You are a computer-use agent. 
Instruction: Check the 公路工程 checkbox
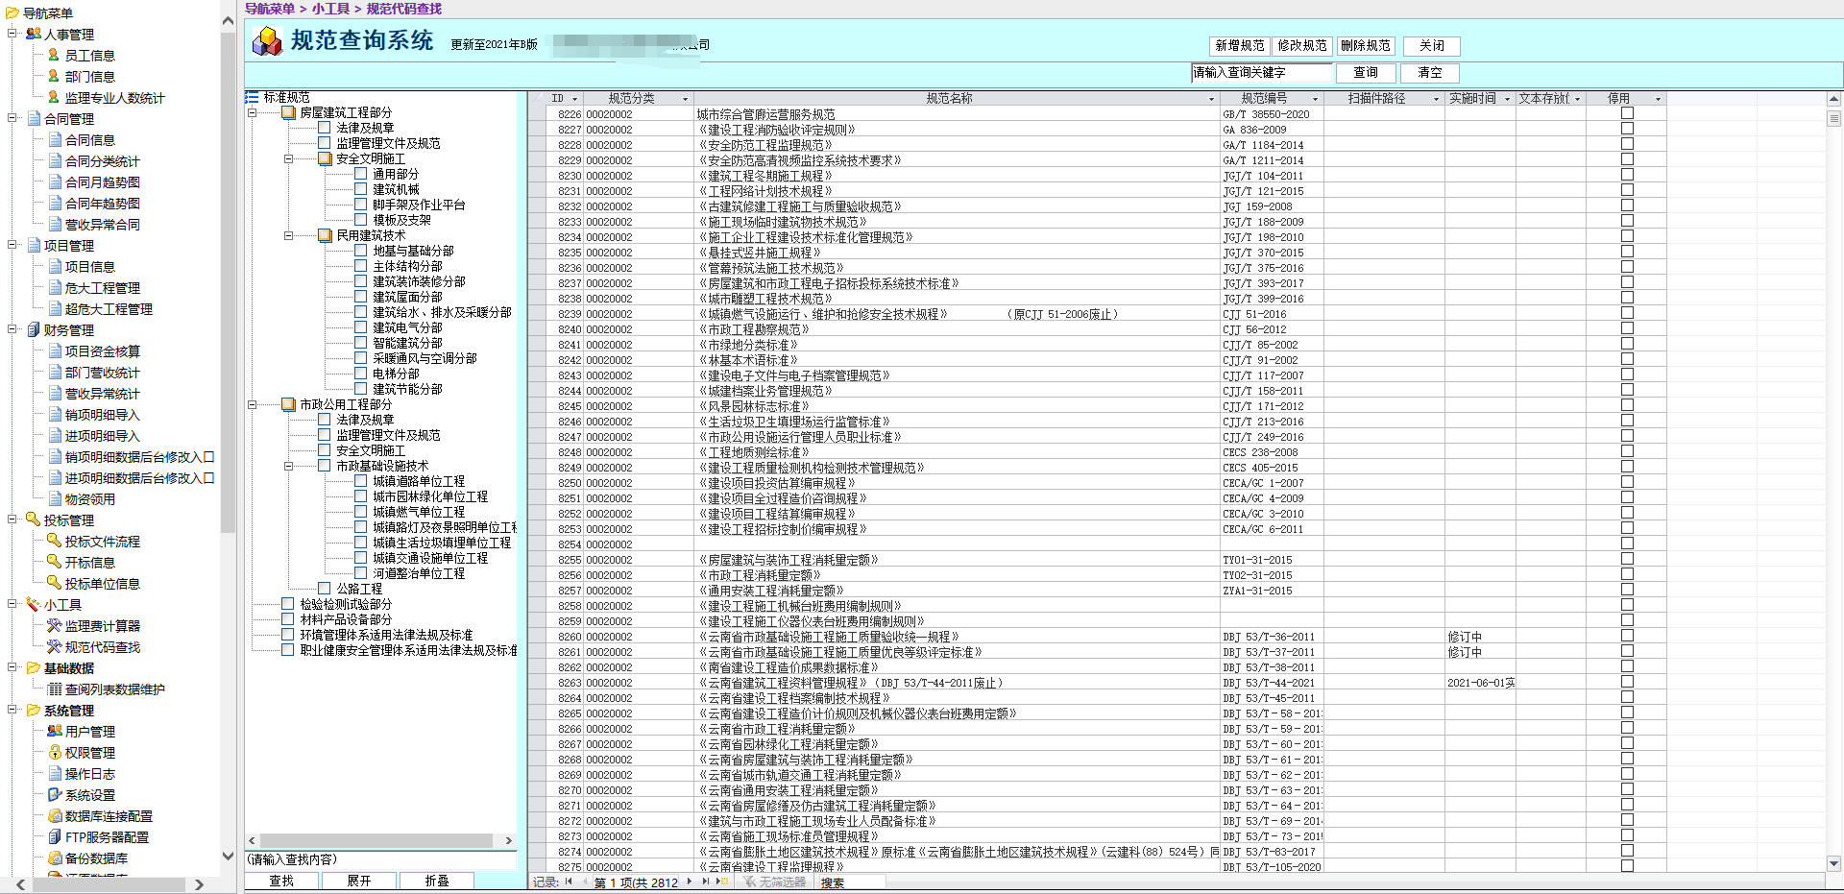[325, 589]
